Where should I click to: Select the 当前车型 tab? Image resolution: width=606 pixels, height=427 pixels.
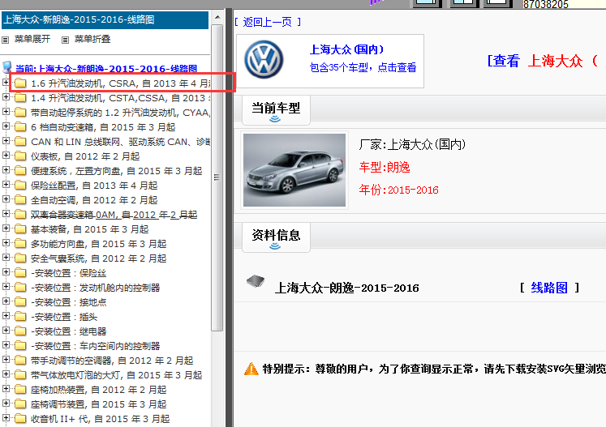tap(276, 108)
